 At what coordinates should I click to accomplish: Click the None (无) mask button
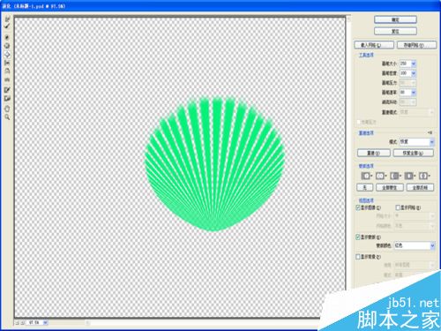tap(364, 187)
